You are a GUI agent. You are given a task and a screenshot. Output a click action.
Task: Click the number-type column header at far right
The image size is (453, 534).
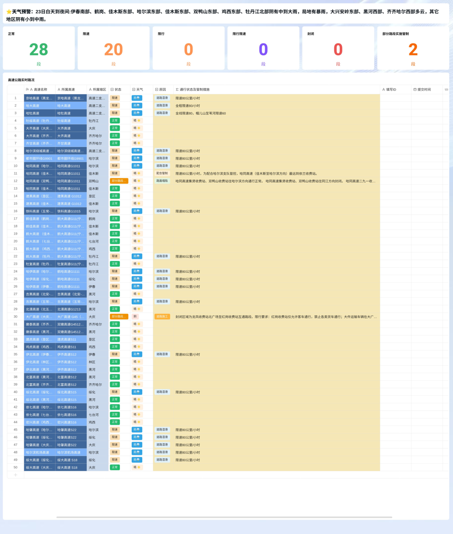coord(446,90)
